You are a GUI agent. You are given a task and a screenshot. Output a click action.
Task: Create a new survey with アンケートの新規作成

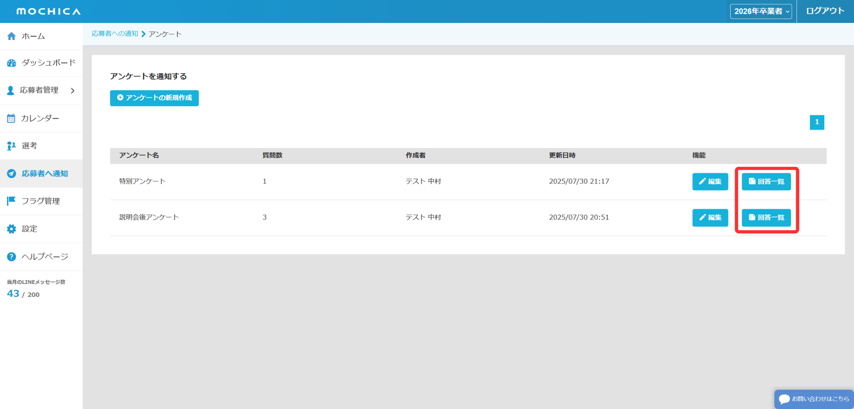154,98
